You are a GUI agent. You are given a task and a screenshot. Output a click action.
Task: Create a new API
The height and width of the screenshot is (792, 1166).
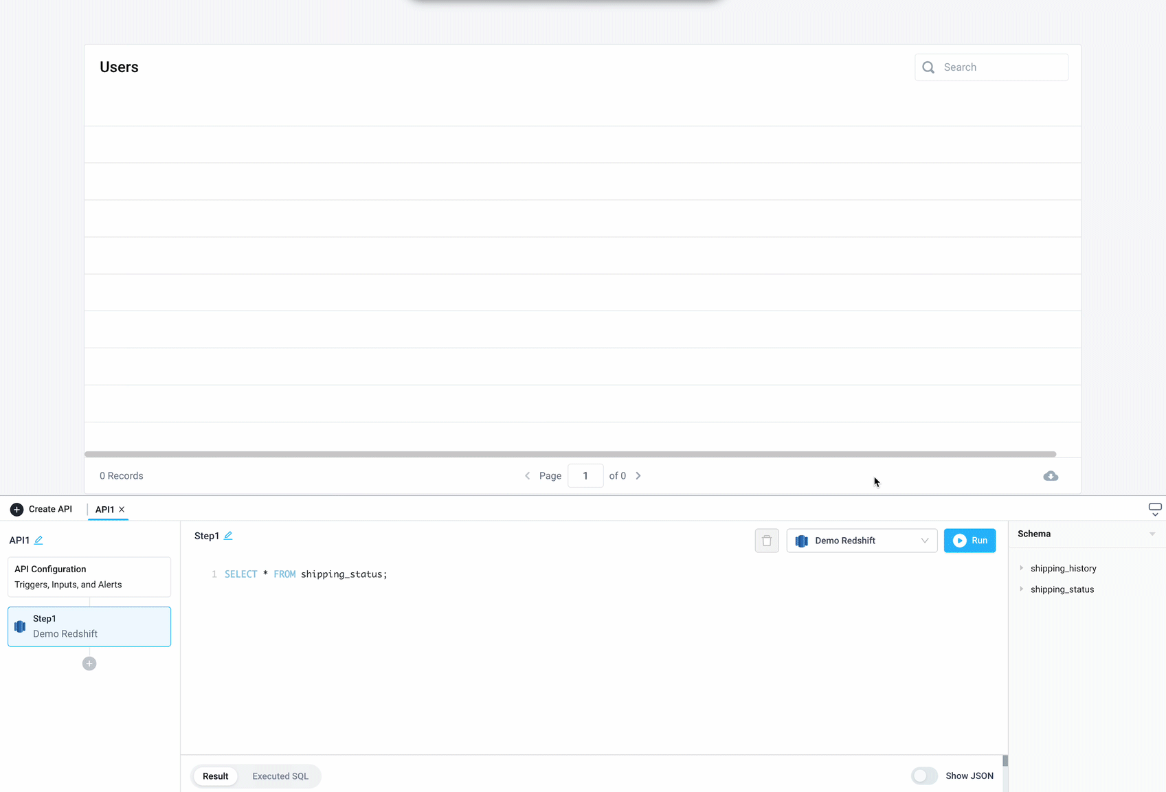point(41,509)
